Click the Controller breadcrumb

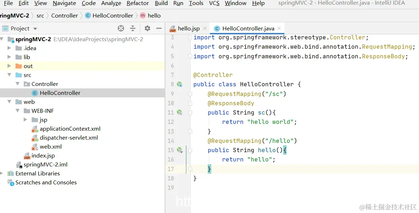[65, 16]
